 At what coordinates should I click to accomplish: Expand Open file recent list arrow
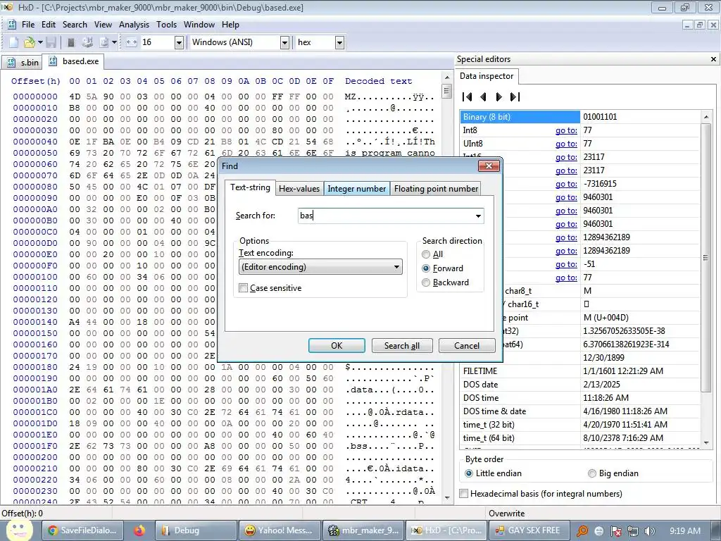[40, 42]
